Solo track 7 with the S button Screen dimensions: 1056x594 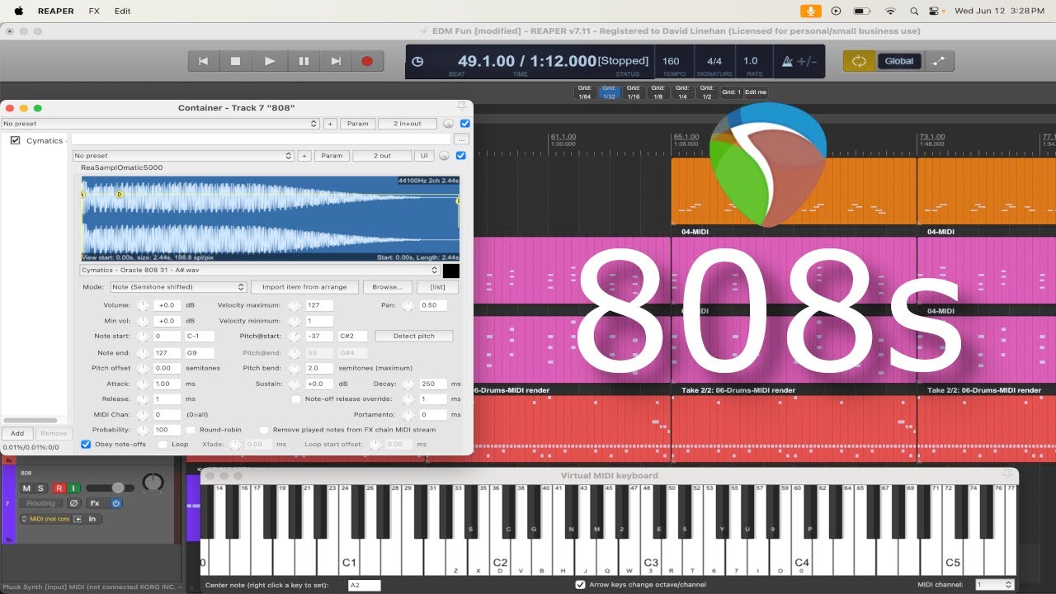pos(40,488)
